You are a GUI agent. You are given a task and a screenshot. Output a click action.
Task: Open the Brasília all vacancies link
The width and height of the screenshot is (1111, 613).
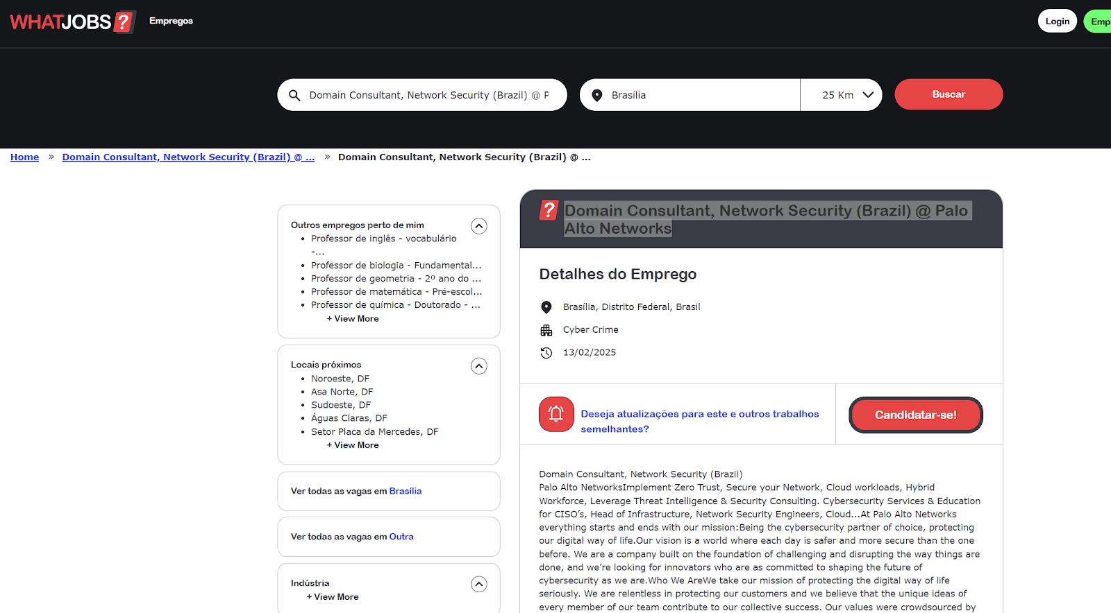click(406, 491)
